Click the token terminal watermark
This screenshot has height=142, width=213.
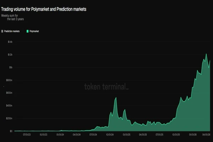pyautogui.click(x=106, y=87)
